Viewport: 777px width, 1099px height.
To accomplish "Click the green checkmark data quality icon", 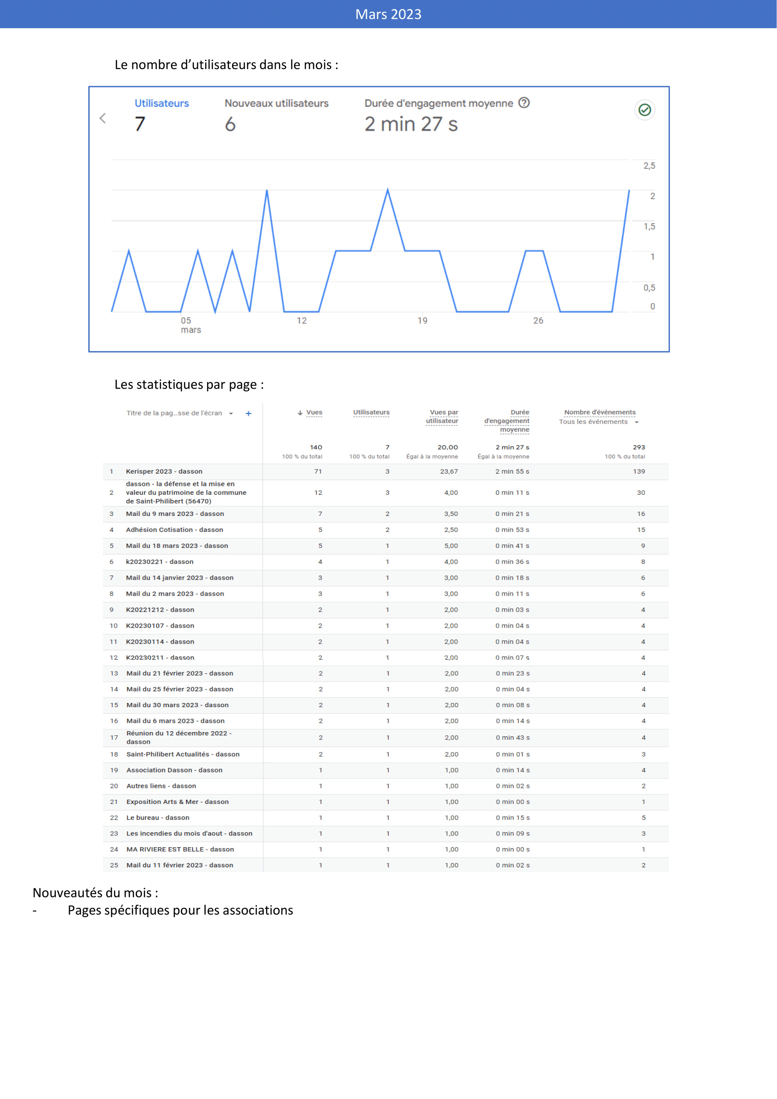I will coord(645,110).
